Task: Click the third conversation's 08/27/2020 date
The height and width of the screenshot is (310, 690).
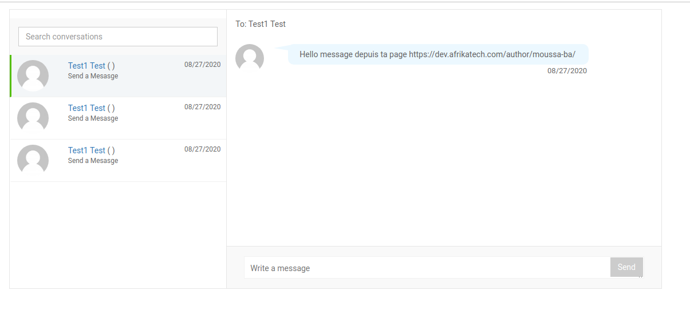Action: pyautogui.click(x=202, y=149)
